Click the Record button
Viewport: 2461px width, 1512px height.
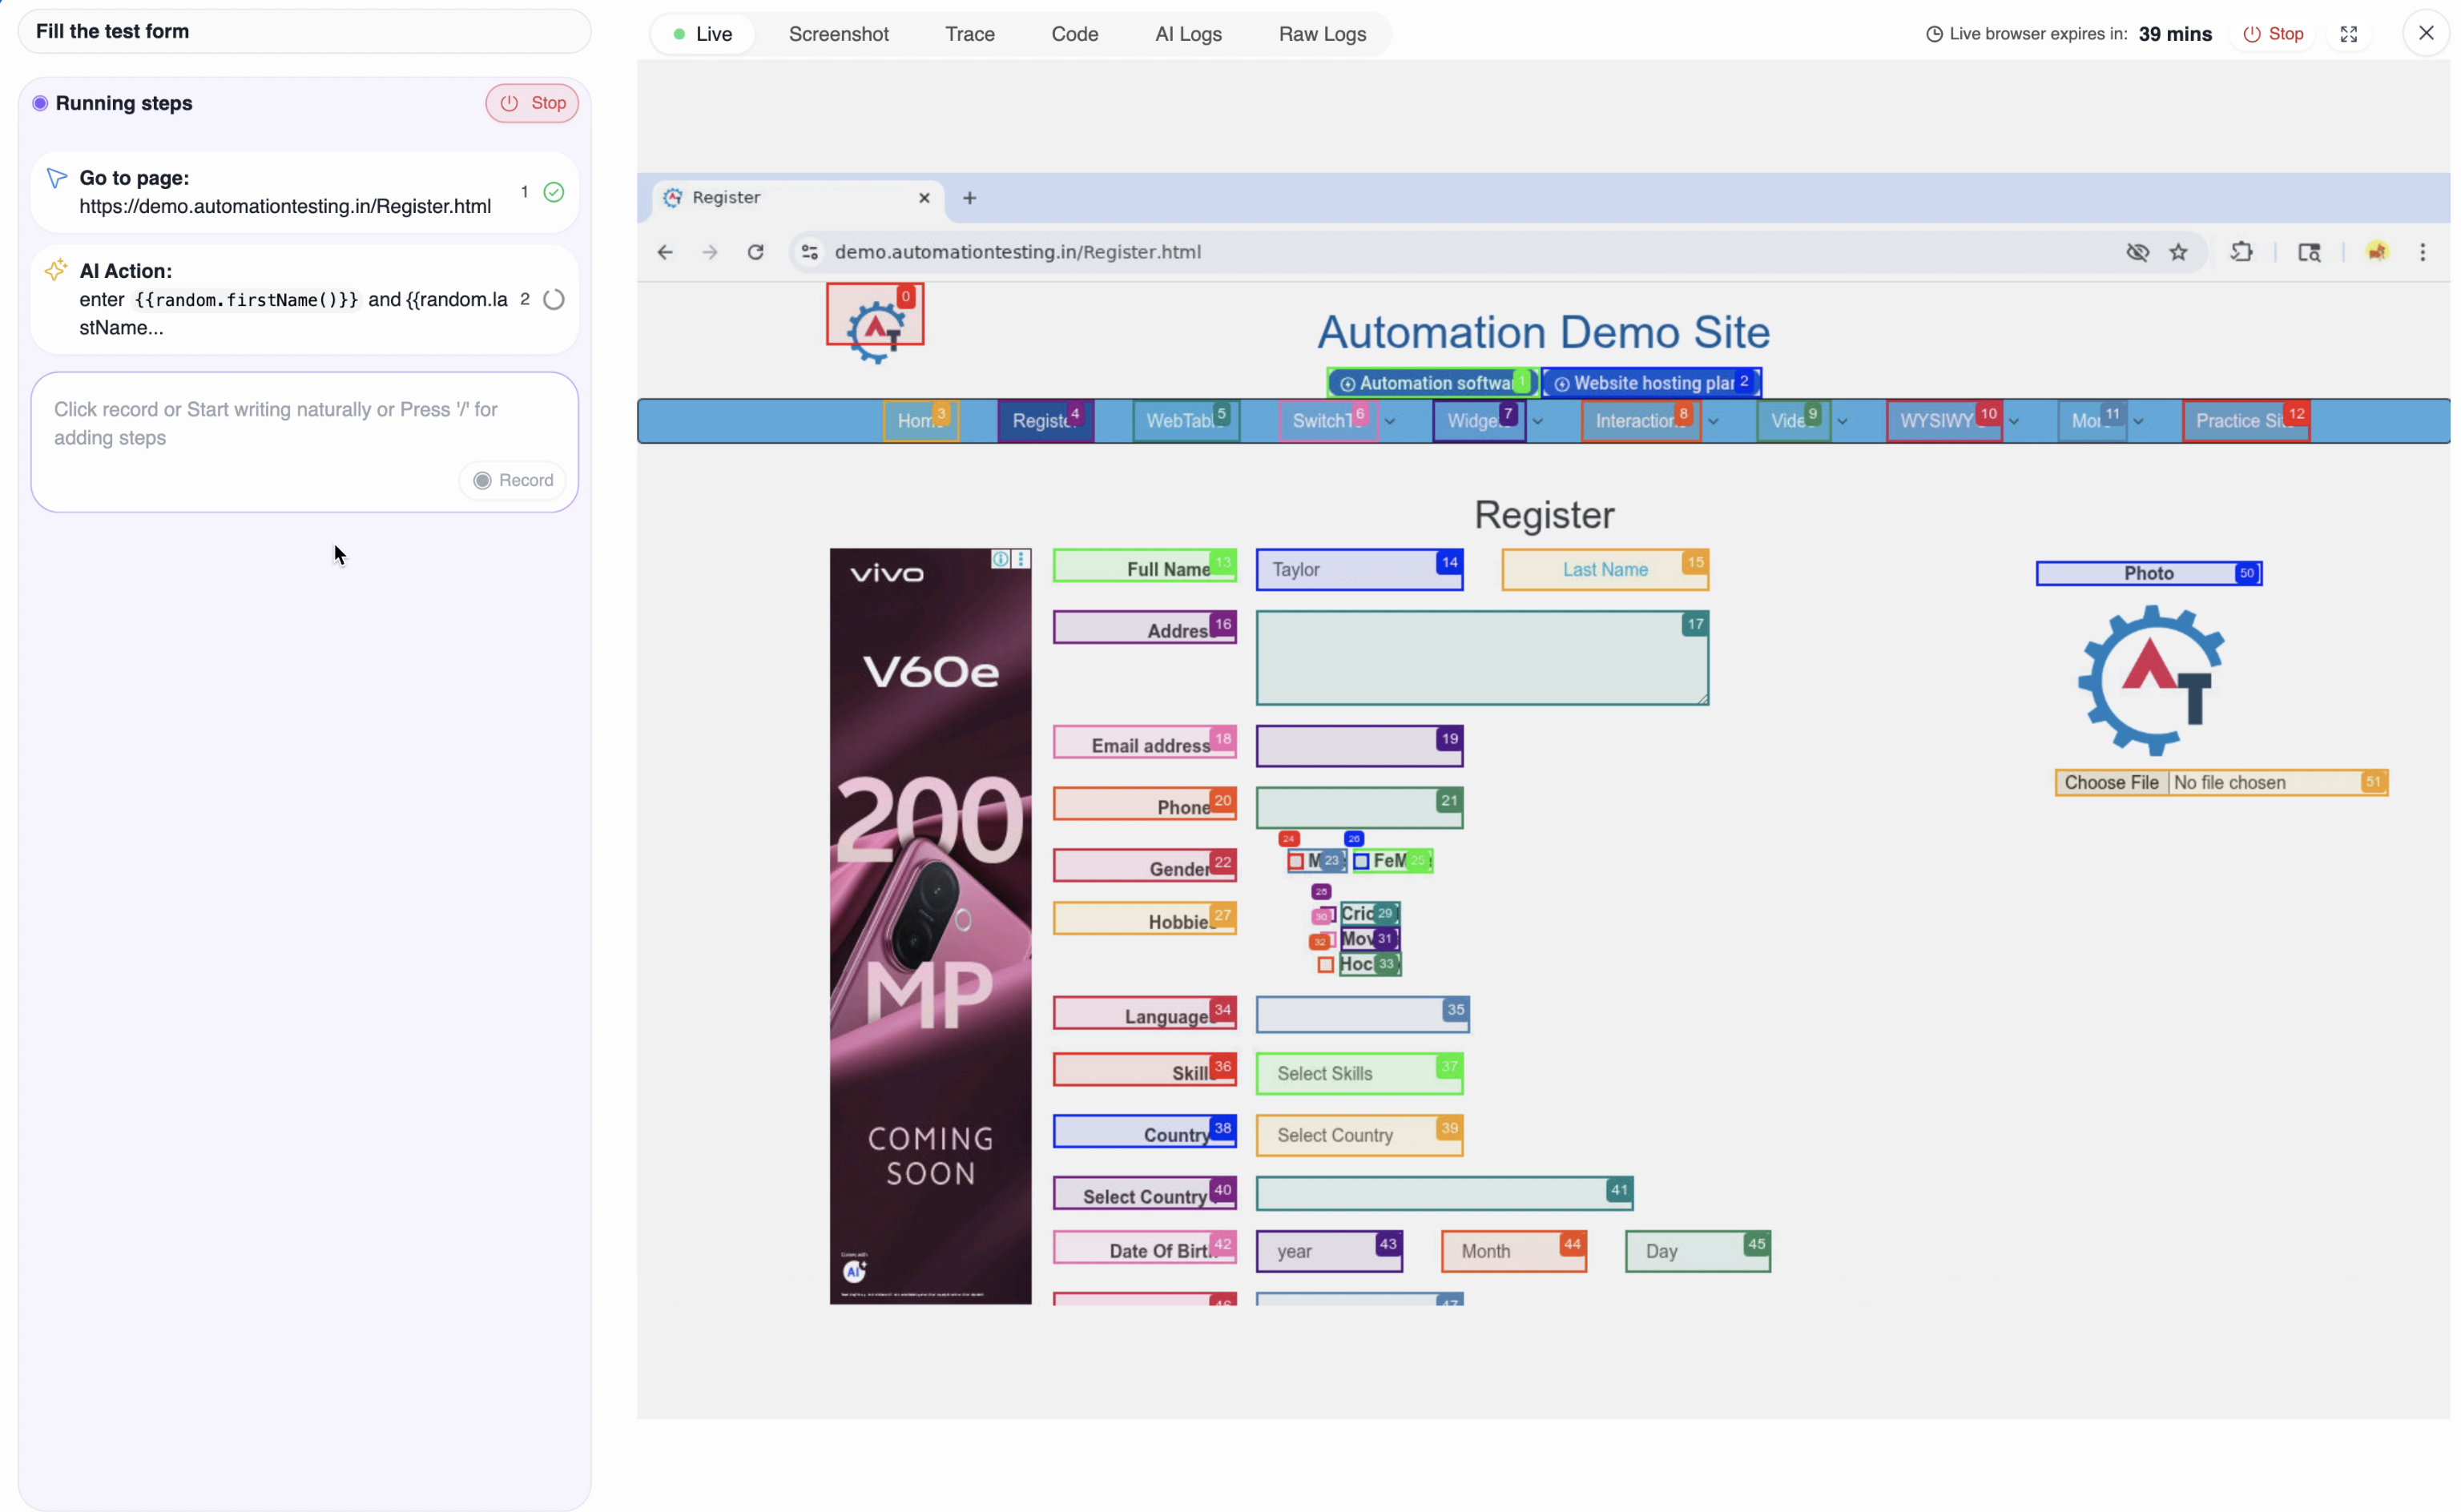tap(513, 480)
